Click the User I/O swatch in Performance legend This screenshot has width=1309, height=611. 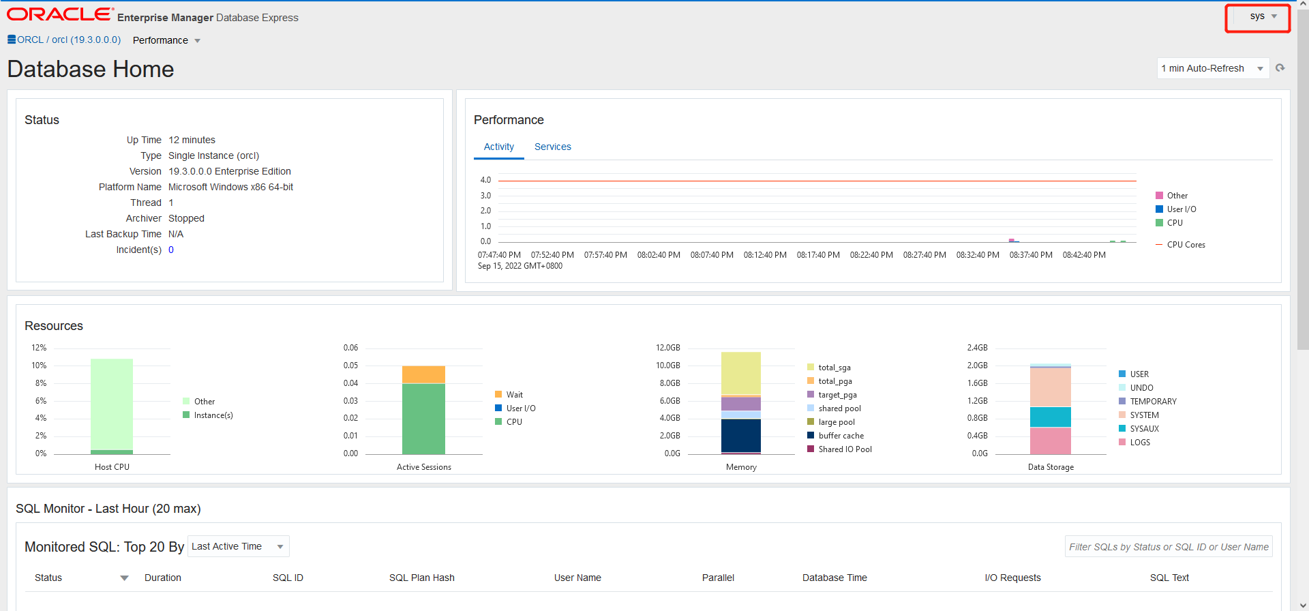pyautogui.click(x=1159, y=209)
